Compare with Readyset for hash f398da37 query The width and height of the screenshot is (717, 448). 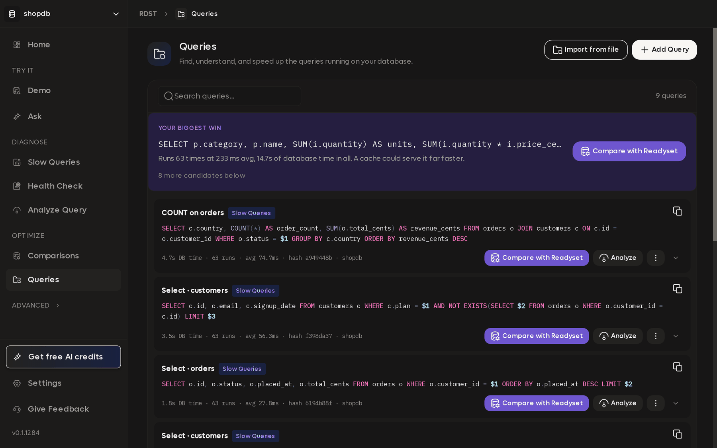[x=537, y=336]
